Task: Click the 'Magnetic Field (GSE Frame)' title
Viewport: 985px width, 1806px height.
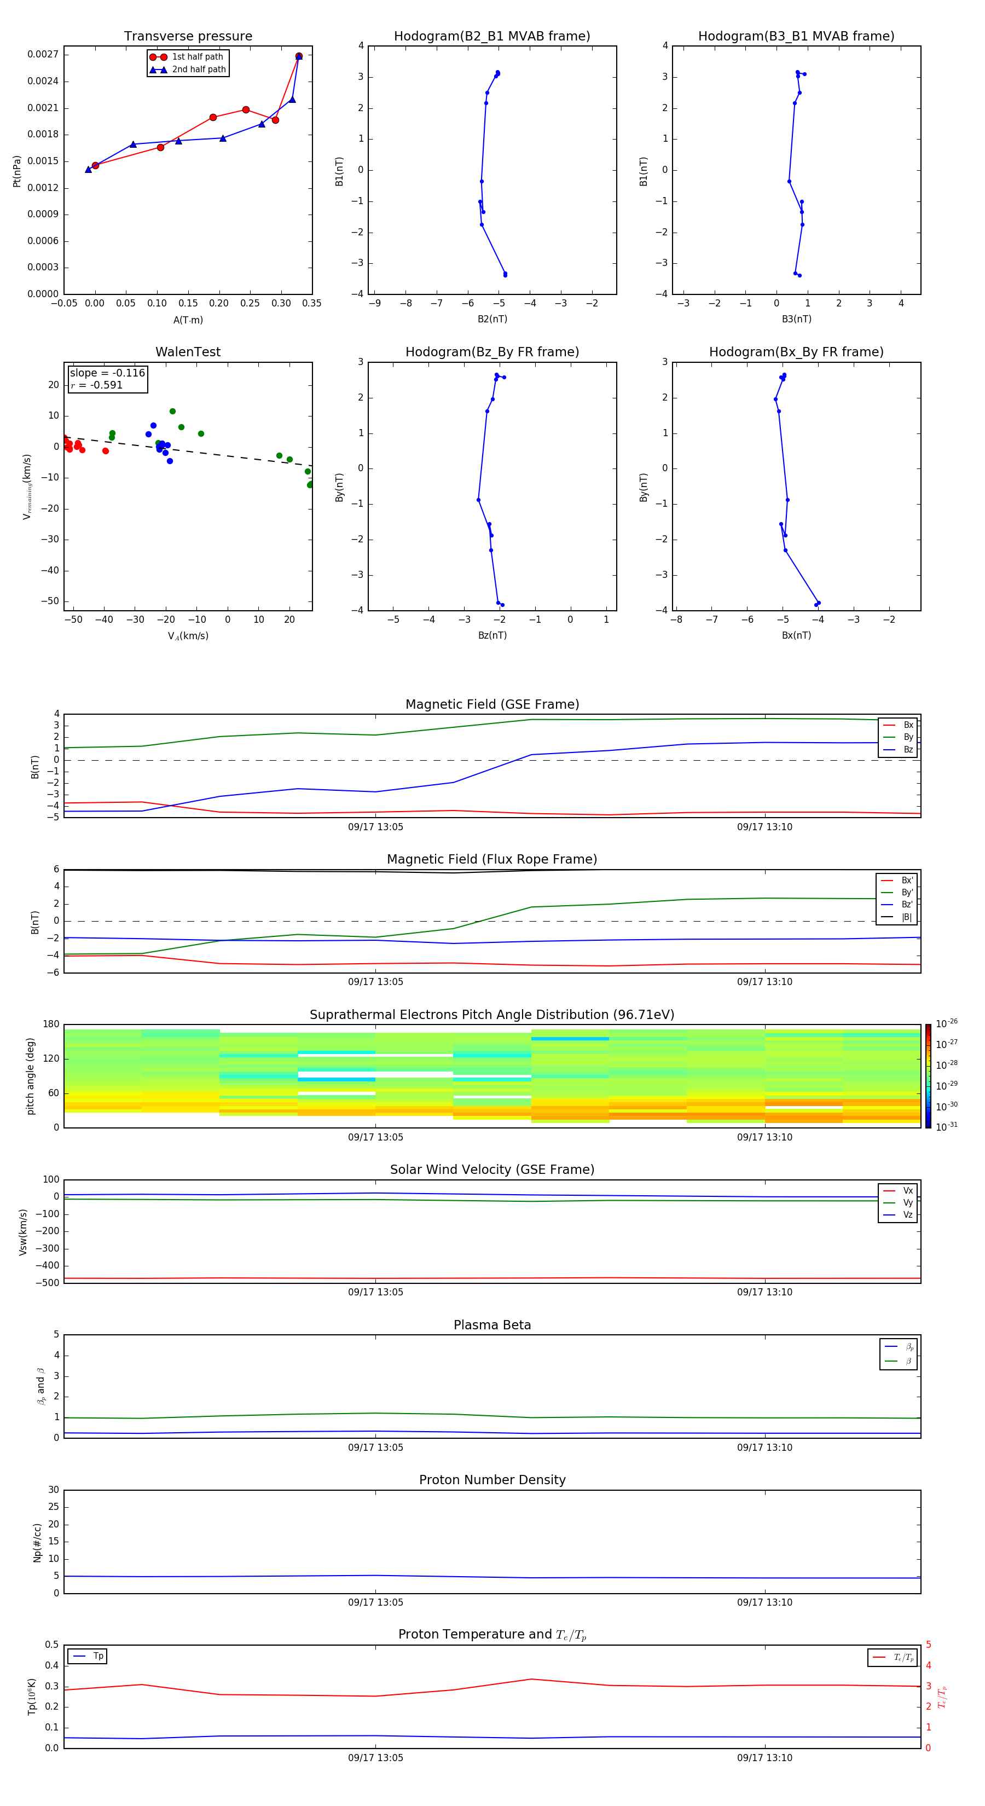Action: click(x=492, y=704)
